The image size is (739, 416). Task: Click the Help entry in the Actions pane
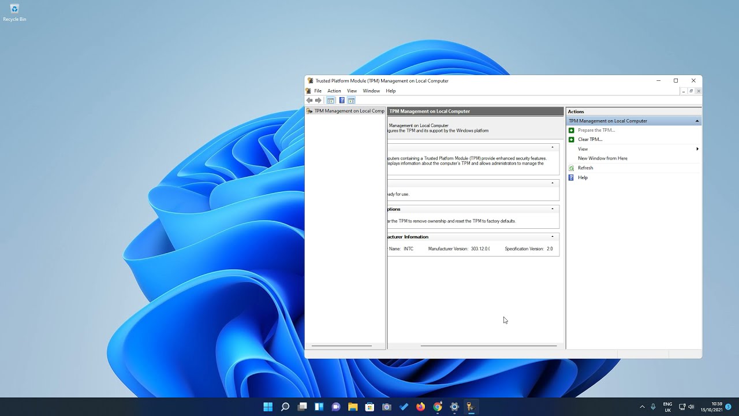click(x=583, y=177)
